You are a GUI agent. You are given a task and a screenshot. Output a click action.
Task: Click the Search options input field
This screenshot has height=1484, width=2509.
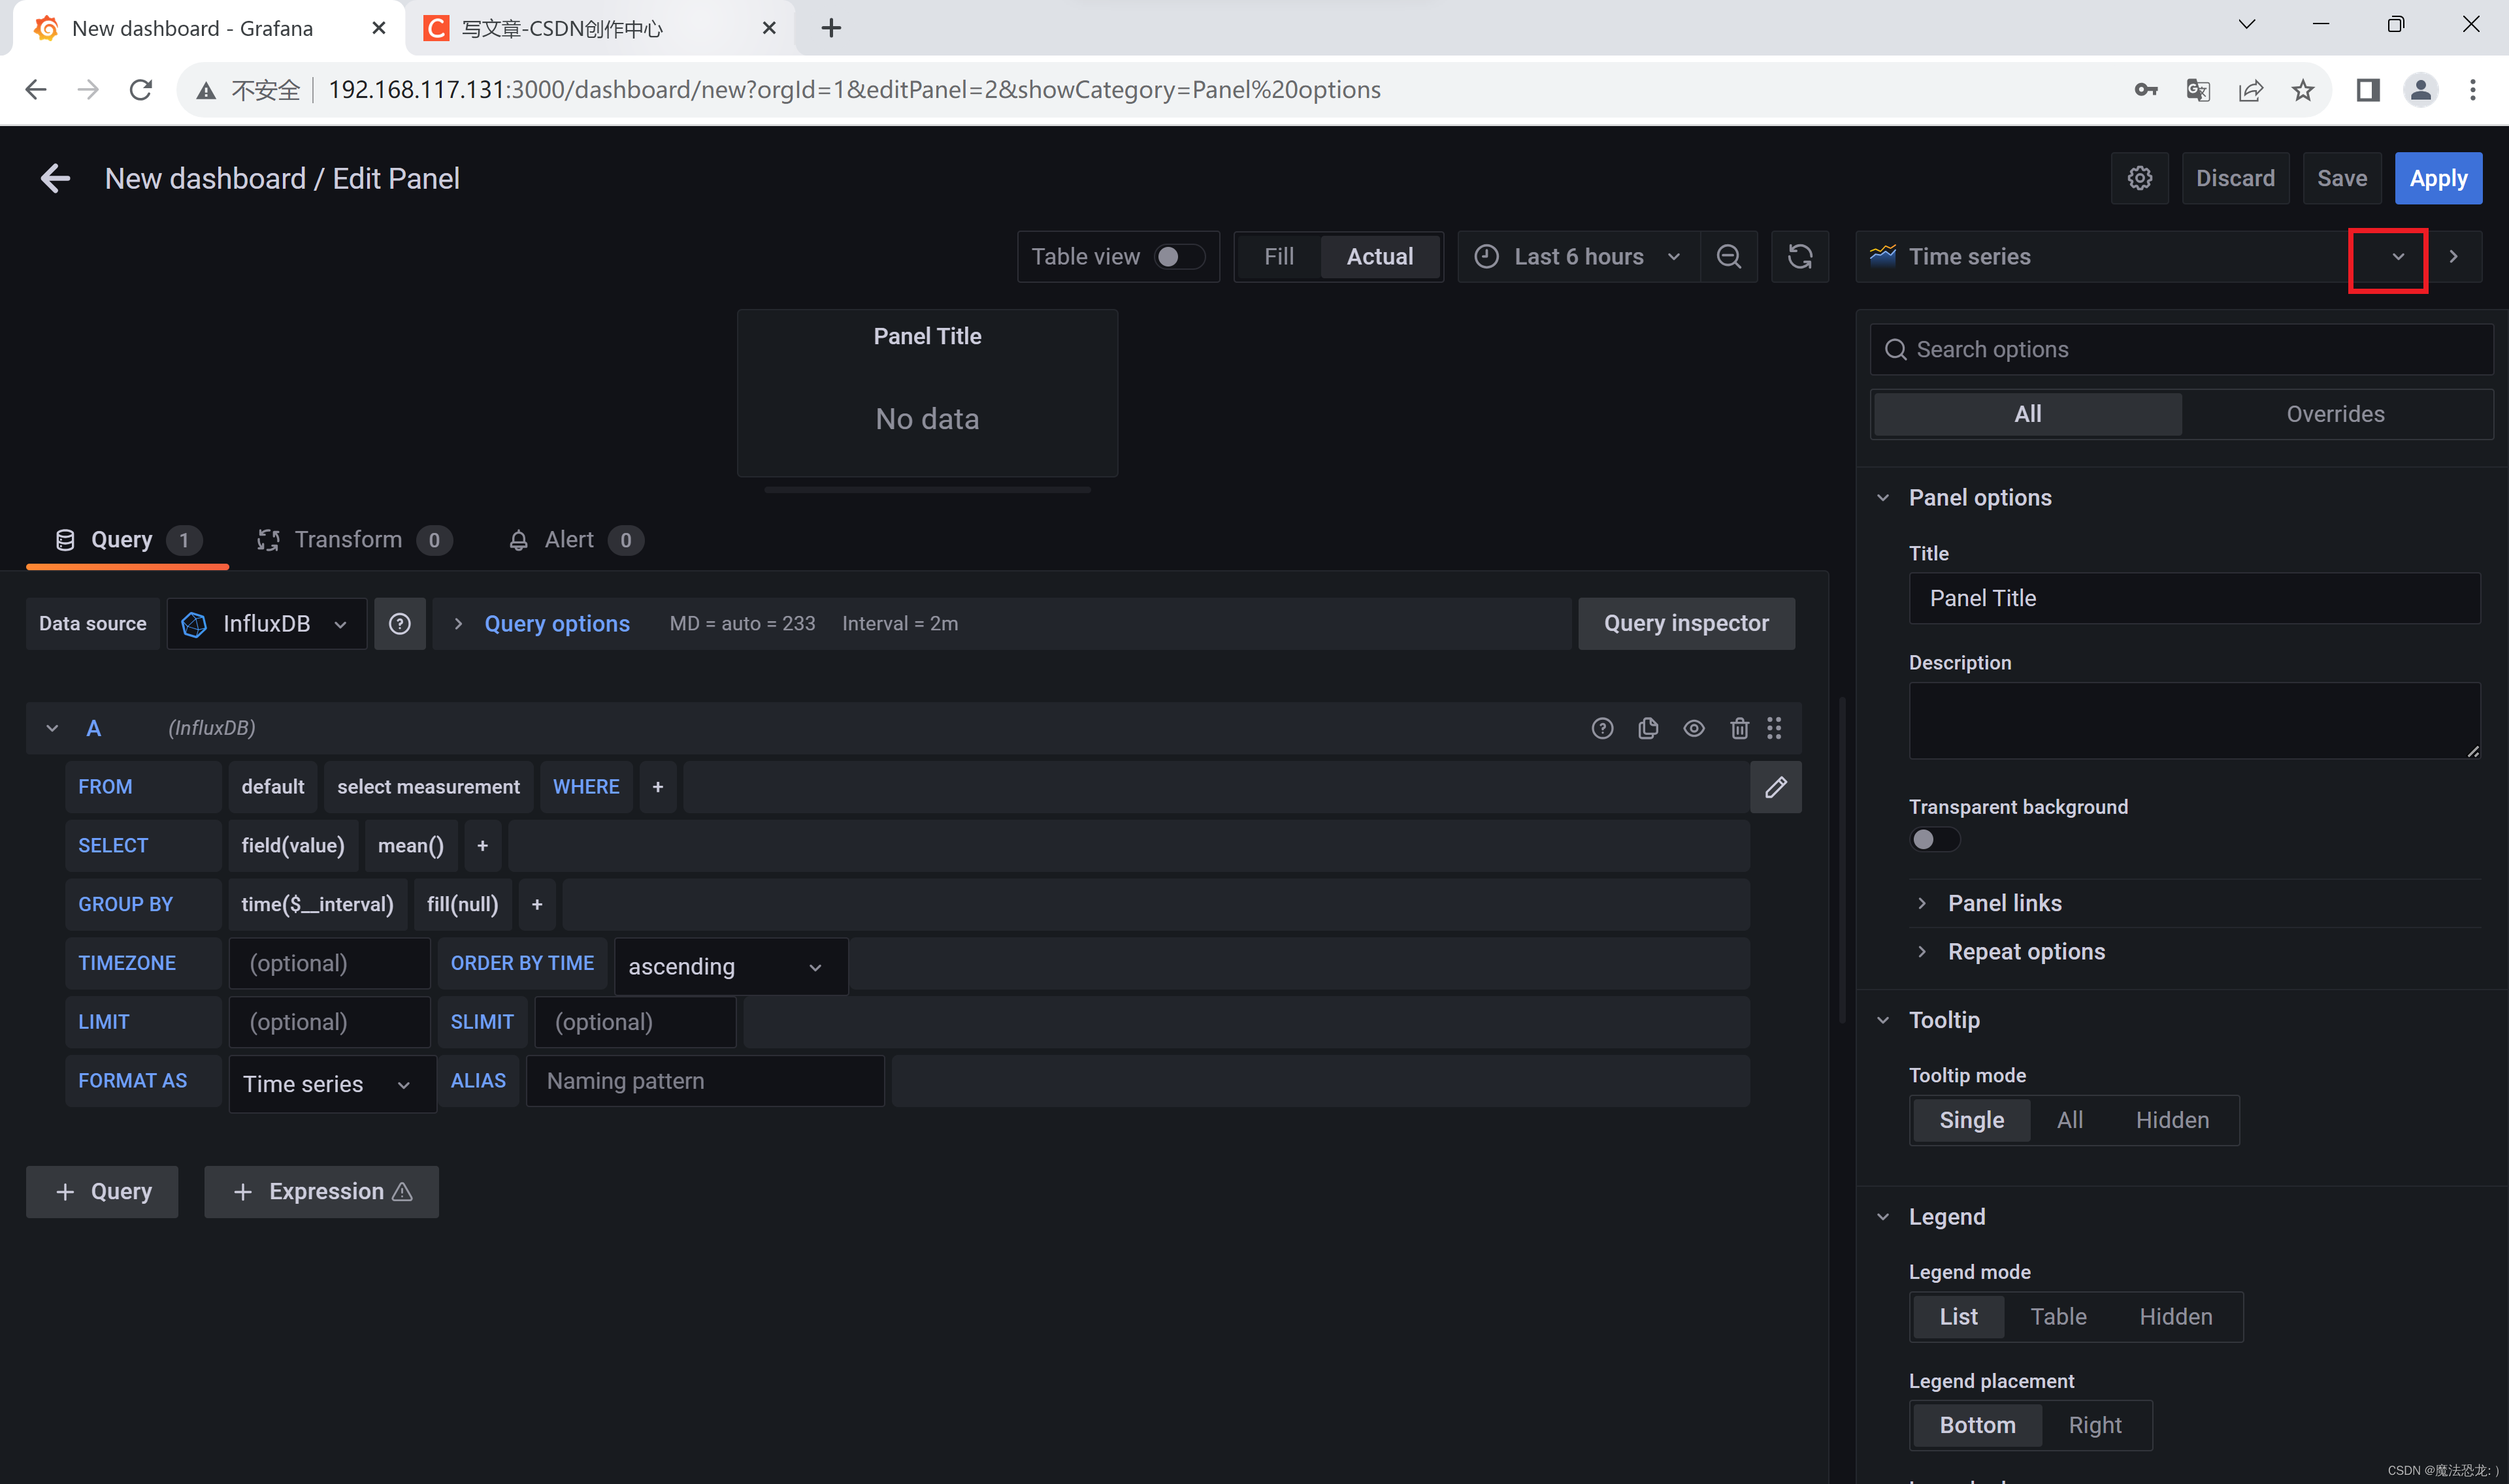2180,349
